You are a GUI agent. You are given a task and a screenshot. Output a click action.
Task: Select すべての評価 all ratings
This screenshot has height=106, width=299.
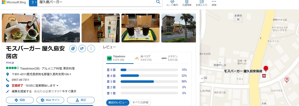(140, 103)
